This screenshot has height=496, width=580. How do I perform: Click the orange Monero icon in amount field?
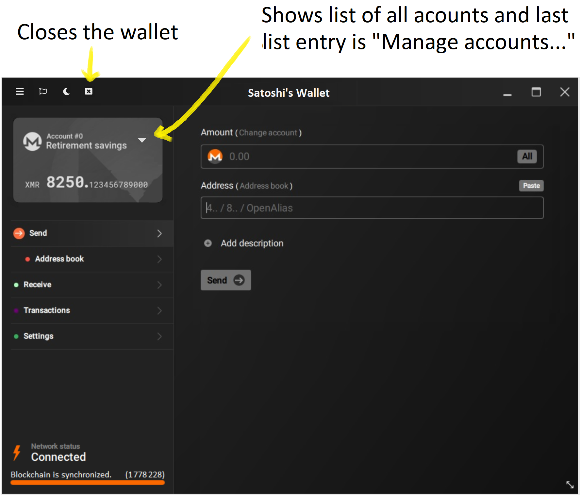pyautogui.click(x=215, y=157)
